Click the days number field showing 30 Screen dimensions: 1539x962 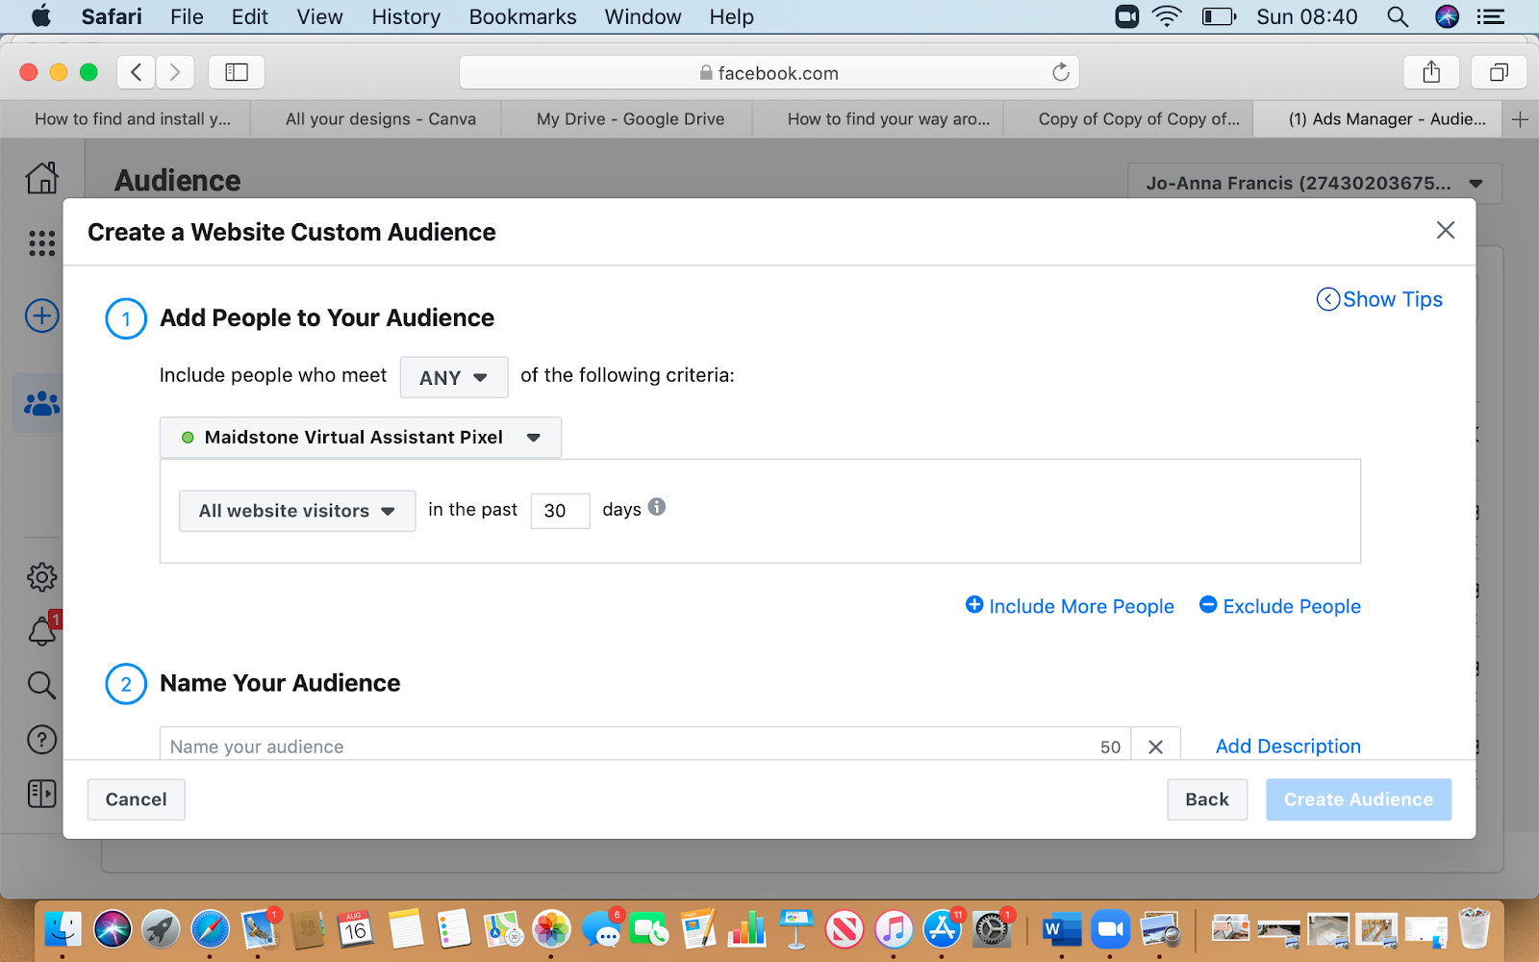[560, 510]
